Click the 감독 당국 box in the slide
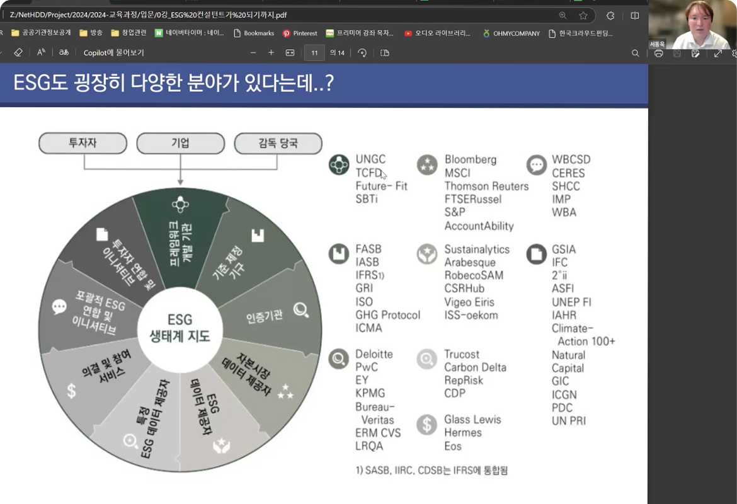This screenshot has height=504, width=737. click(x=278, y=143)
